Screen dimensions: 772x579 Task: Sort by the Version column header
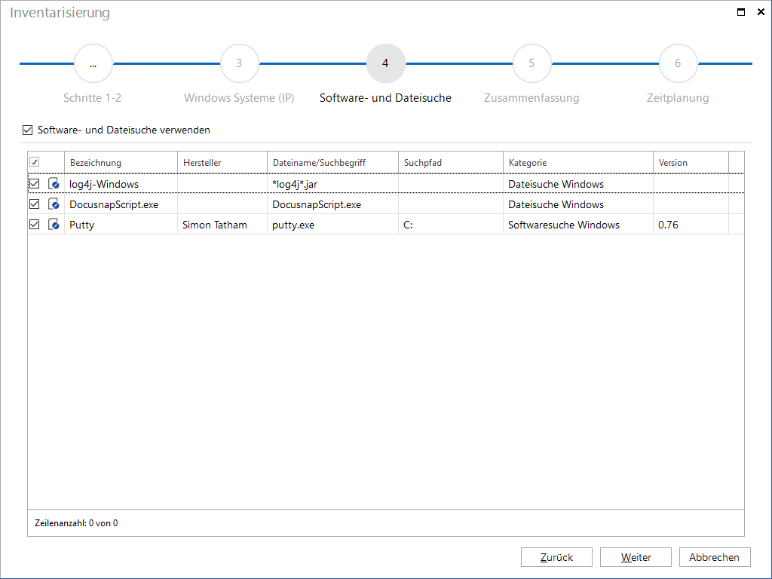pyautogui.click(x=691, y=163)
